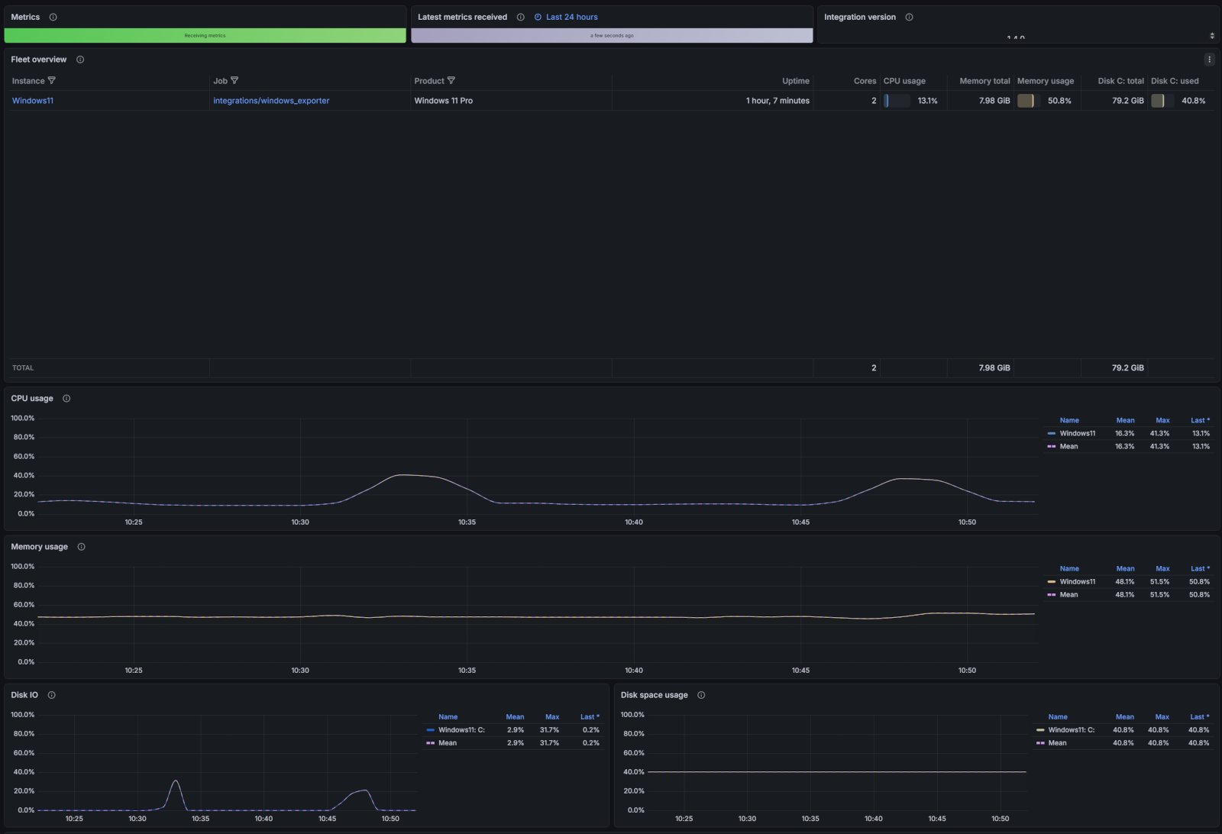This screenshot has height=834, width=1222.
Task: Open the Fleet overview kebab options menu
Action: coord(1210,59)
